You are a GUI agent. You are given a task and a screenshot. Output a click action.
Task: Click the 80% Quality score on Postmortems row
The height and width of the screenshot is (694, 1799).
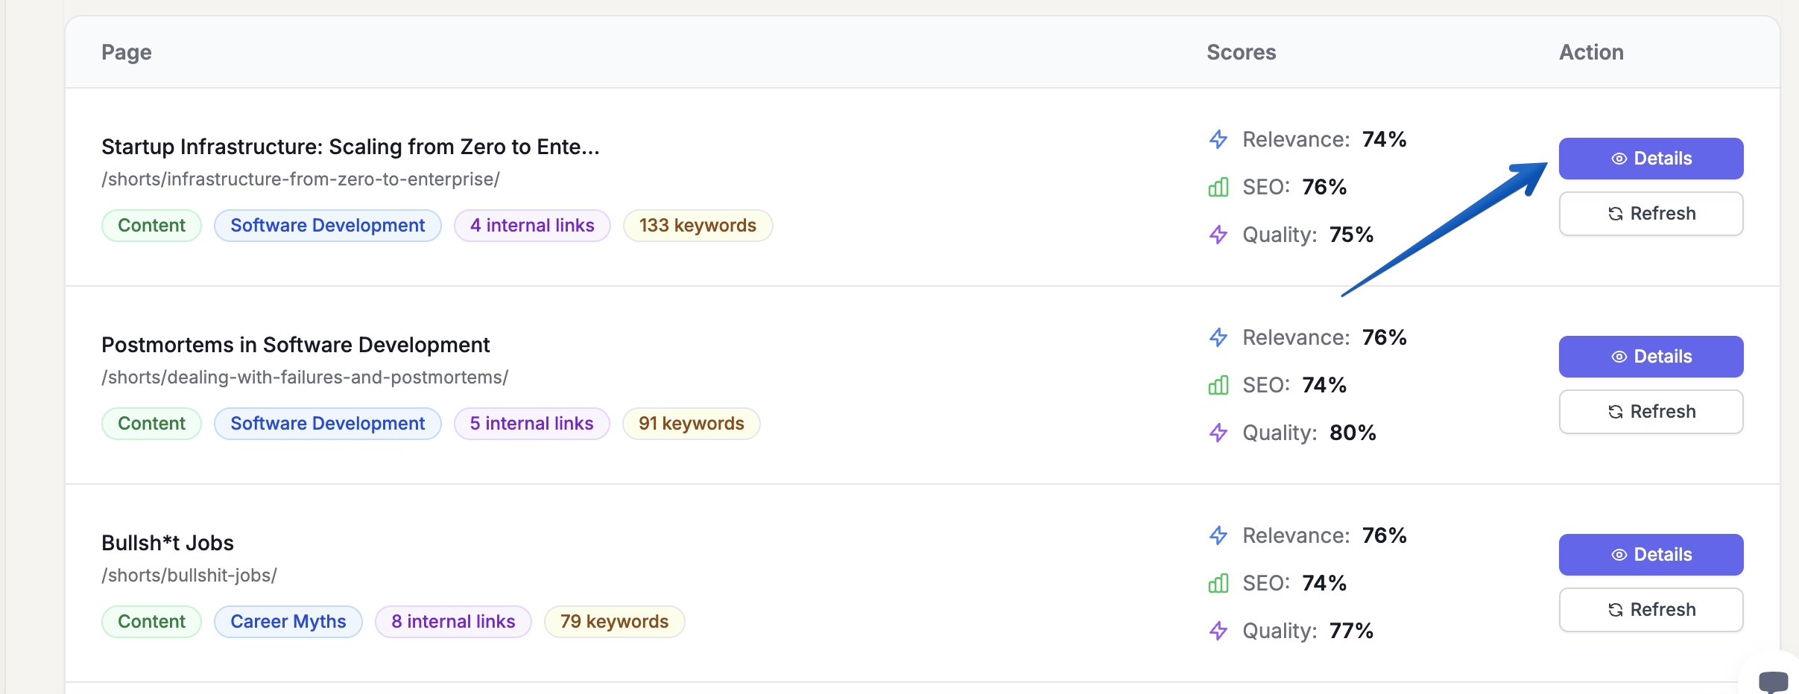click(1353, 433)
